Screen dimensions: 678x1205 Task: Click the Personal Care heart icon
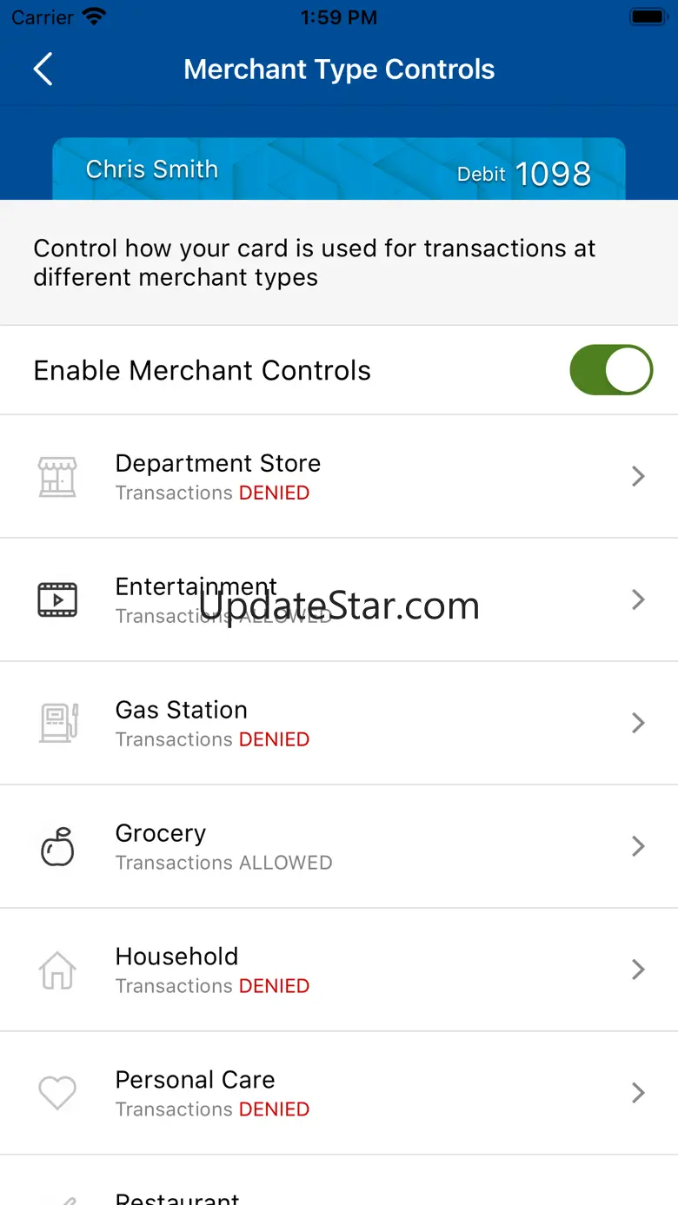57,1093
